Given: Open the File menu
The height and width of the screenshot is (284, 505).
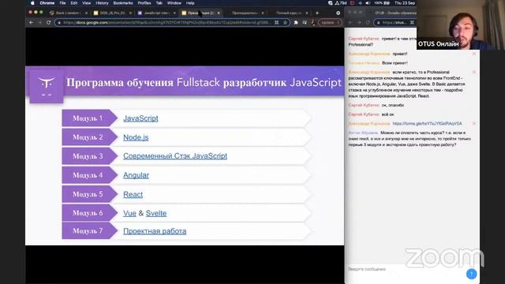Looking at the screenshot, I should (x=62, y=3).
